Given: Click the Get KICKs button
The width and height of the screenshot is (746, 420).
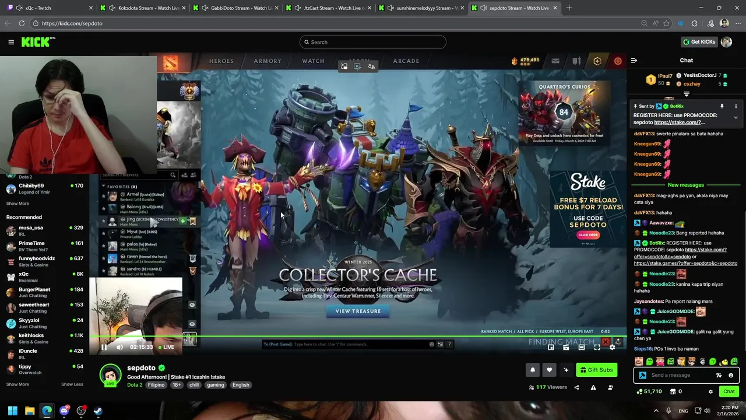Looking at the screenshot, I should pyautogui.click(x=699, y=42).
